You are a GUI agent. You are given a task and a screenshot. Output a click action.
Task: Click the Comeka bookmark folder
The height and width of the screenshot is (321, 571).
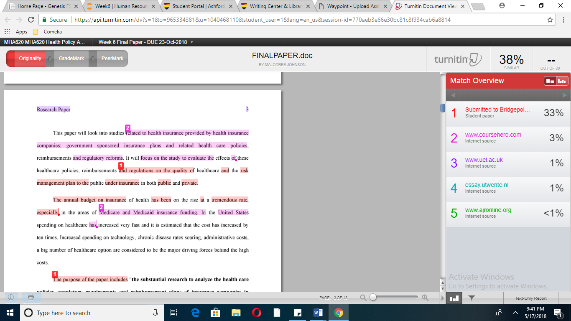point(47,31)
